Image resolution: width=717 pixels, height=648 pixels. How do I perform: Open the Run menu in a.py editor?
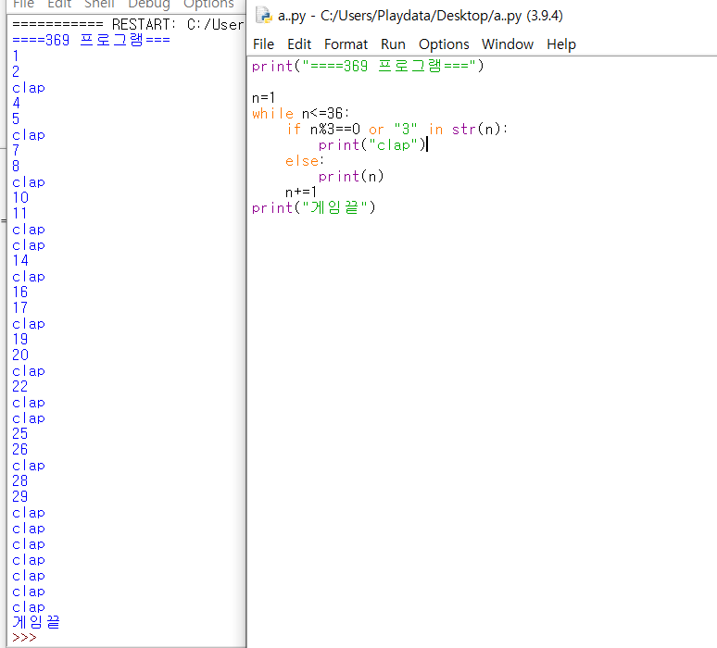pyautogui.click(x=393, y=44)
